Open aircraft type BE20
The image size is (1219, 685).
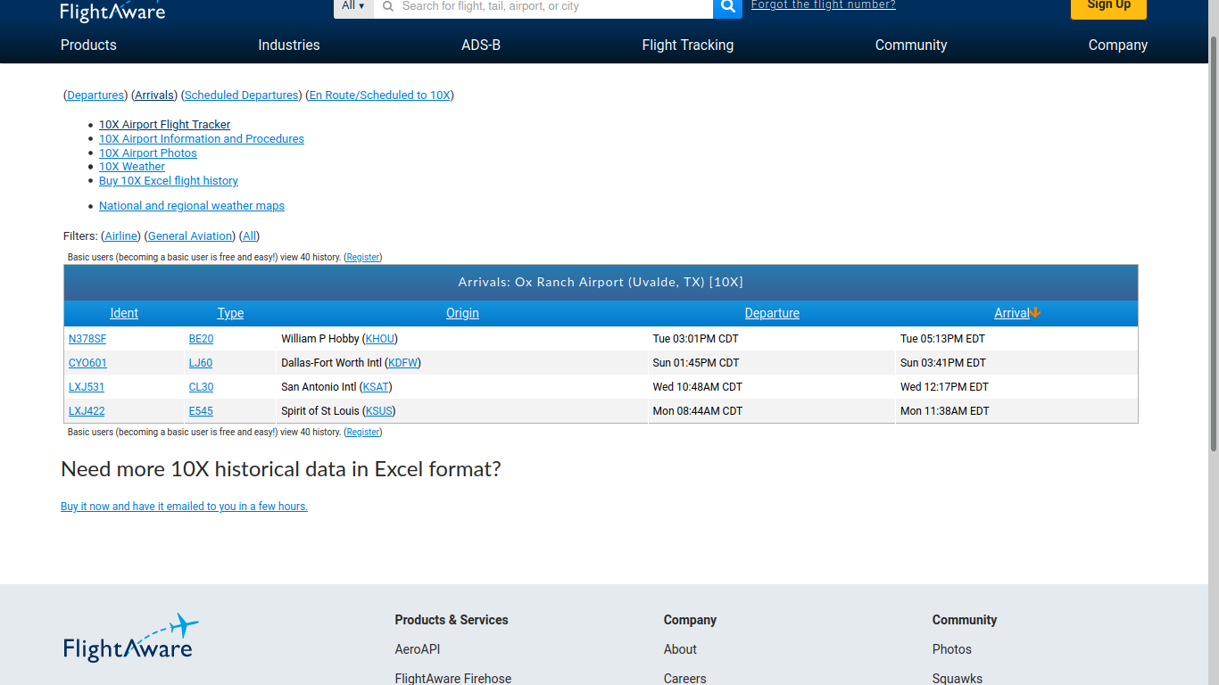[201, 339]
